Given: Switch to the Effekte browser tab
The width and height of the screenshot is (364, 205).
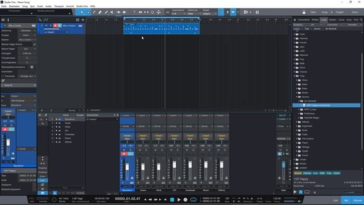Looking at the screenshot, I should pyautogui.click(x=315, y=20).
